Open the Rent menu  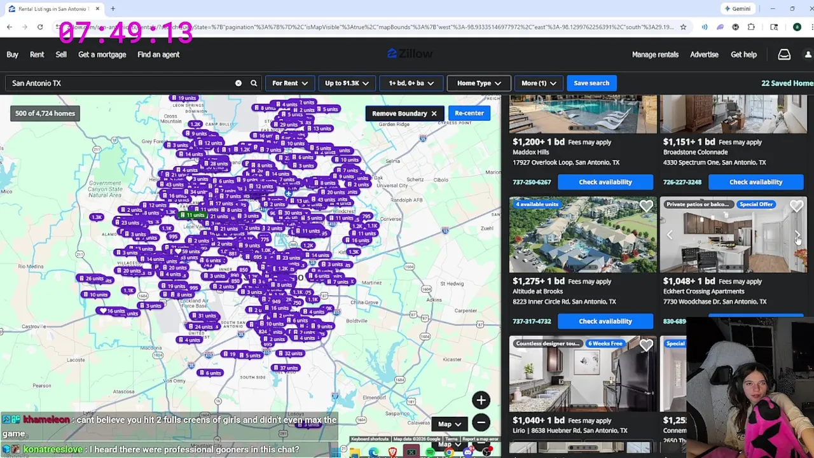point(37,55)
